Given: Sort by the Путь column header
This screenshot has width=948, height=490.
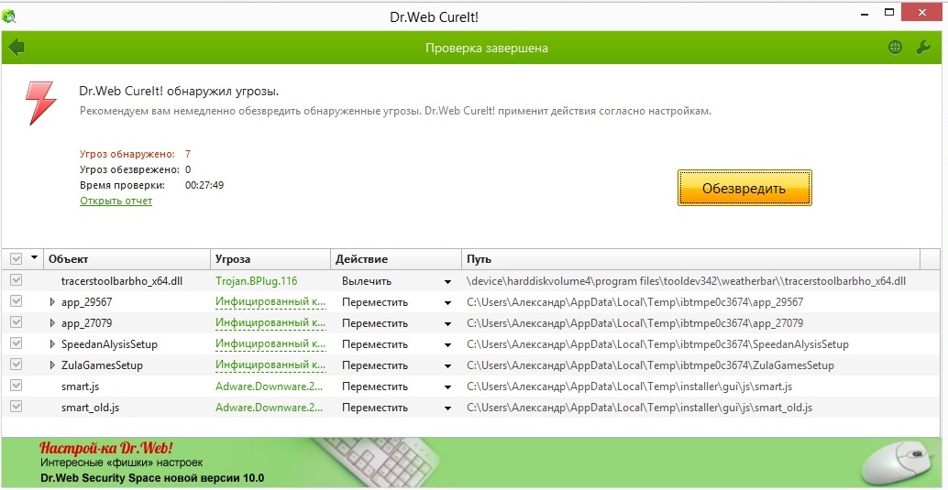Looking at the screenshot, I should tap(690, 259).
